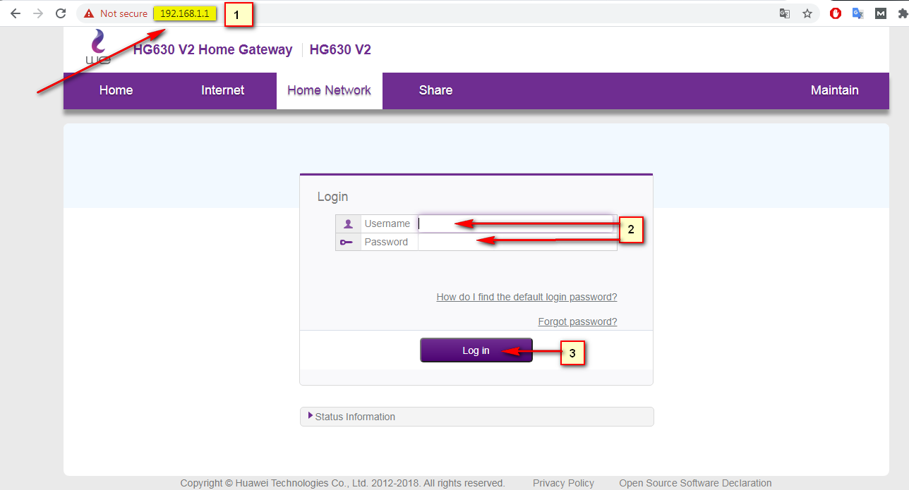This screenshot has height=490, width=909.
Task: Focus the Username input field
Action: pos(517,223)
